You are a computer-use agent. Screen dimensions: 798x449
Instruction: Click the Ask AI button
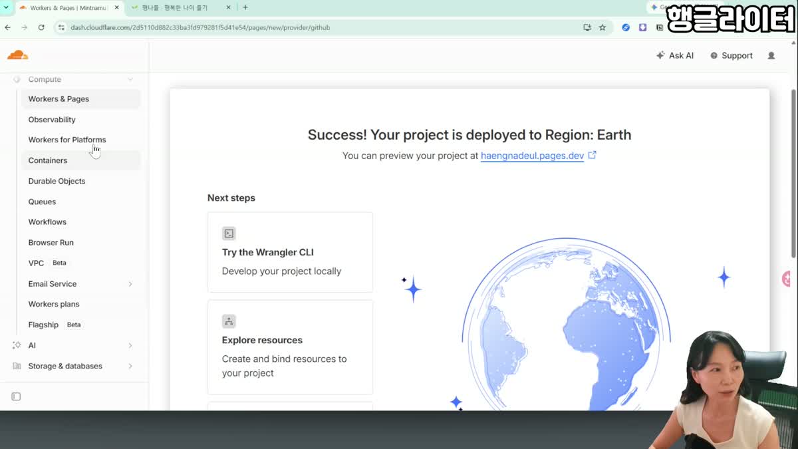pos(674,56)
